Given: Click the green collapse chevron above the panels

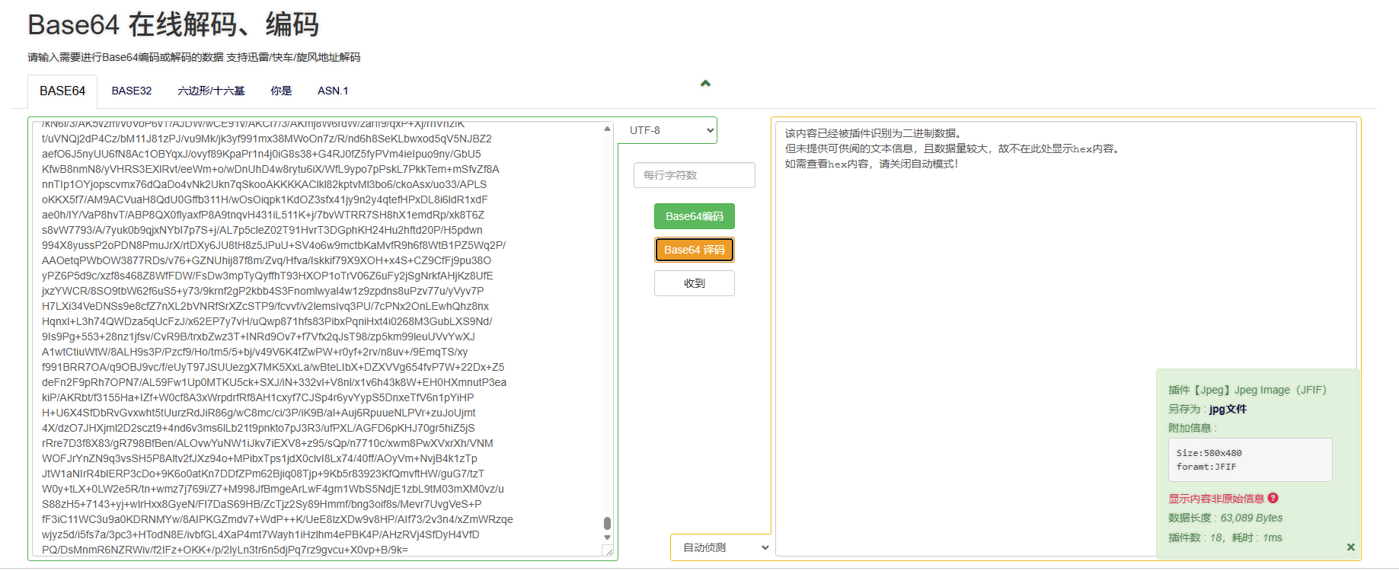Looking at the screenshot, I should pyautogui.click(x=705, y=83).
